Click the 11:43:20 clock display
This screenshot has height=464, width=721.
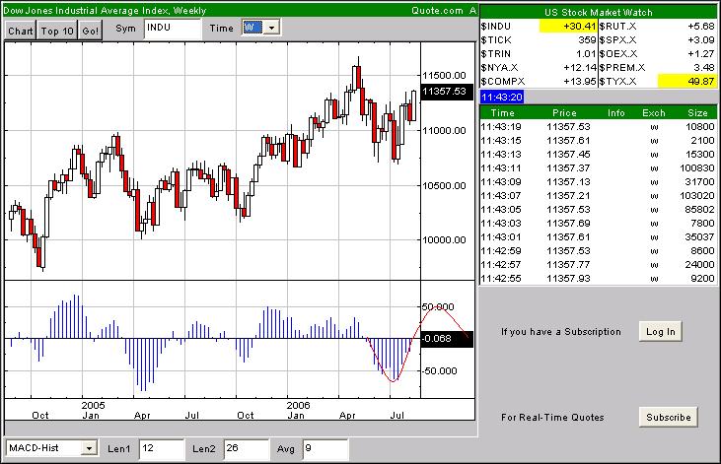click(x=502, y=98)
